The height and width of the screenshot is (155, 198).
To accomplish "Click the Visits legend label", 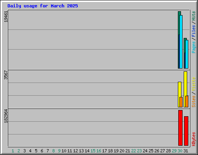I will click(194, 84).
